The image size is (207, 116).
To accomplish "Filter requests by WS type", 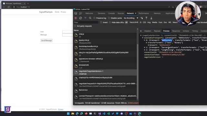I will click(x=169, y=22).
